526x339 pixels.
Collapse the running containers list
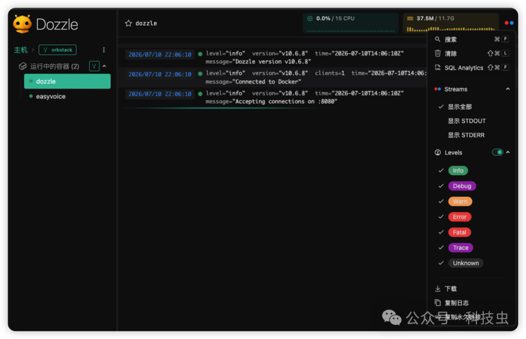pyautogui.click(x=104, y=66)
